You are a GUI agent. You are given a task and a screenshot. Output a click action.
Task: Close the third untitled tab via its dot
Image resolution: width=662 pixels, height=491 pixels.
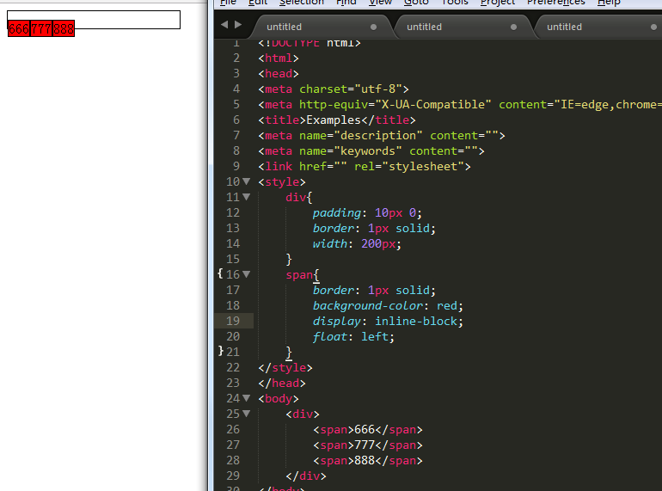(x=653, y=27)
